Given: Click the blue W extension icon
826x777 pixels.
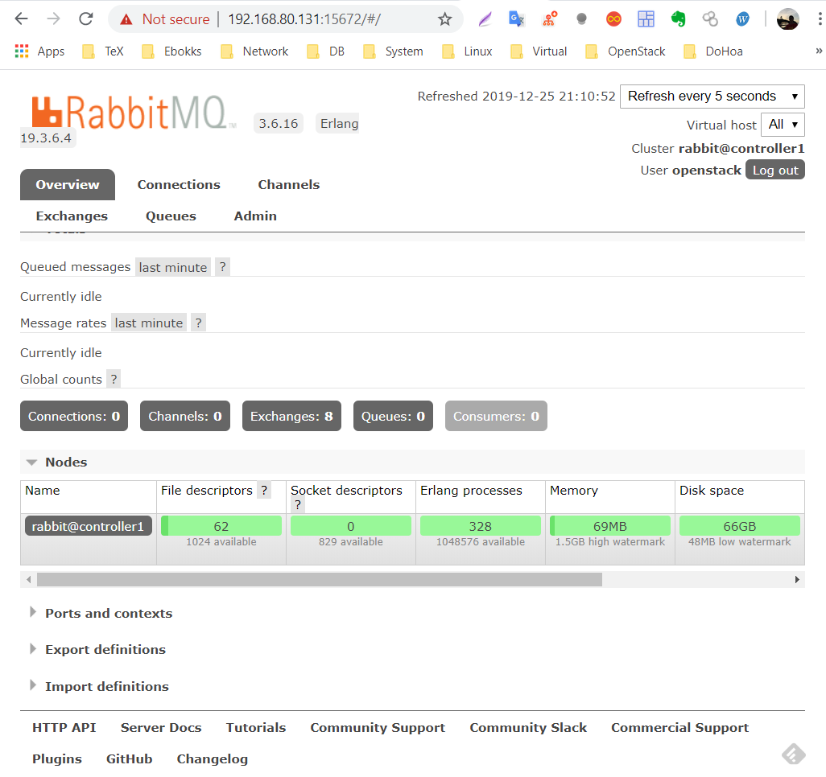Looking at the screenshot, I should pyautogui.click(x=743, y=19).
